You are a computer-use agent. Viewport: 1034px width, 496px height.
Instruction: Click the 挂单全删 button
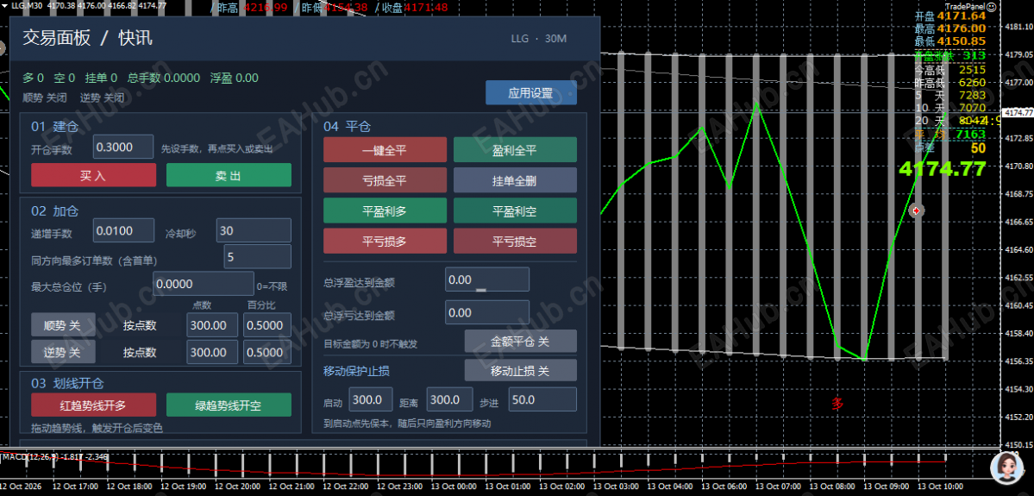[515, 180]
